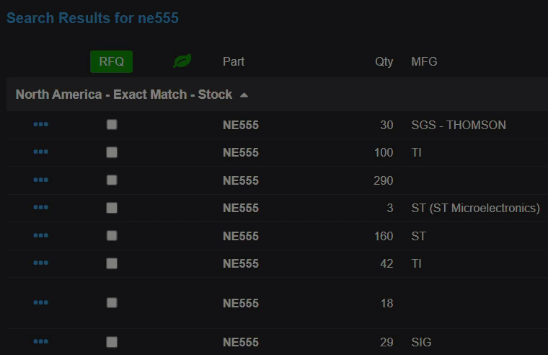548x355 pixels.
Task: Click the green leaf column icon
Action: [182, 61]
